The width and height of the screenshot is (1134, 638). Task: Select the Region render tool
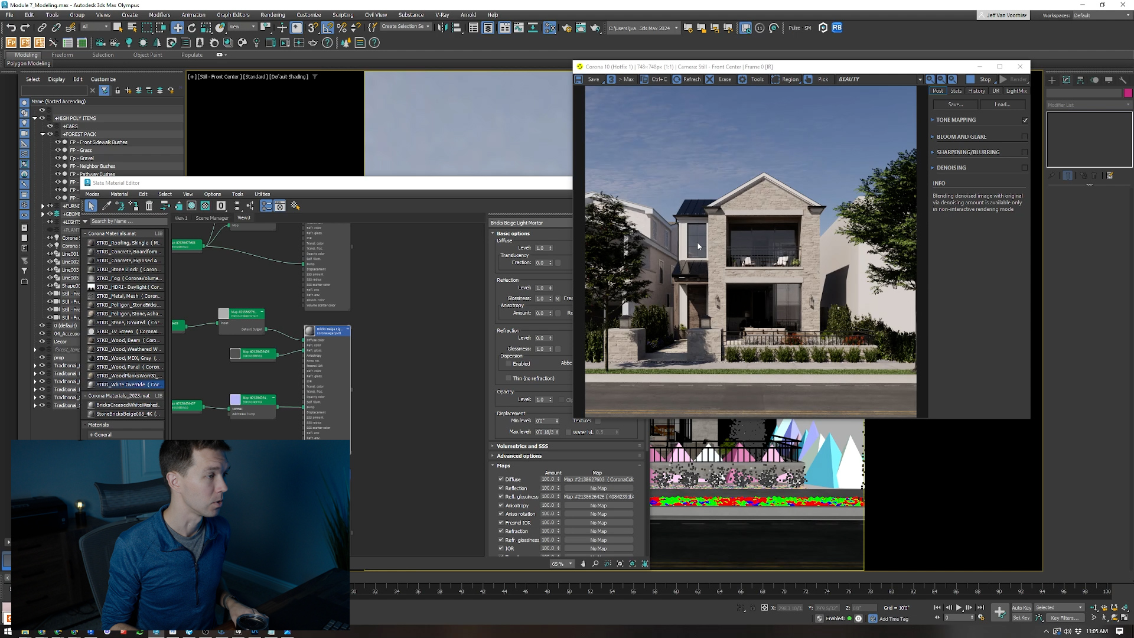coord(775,79)
